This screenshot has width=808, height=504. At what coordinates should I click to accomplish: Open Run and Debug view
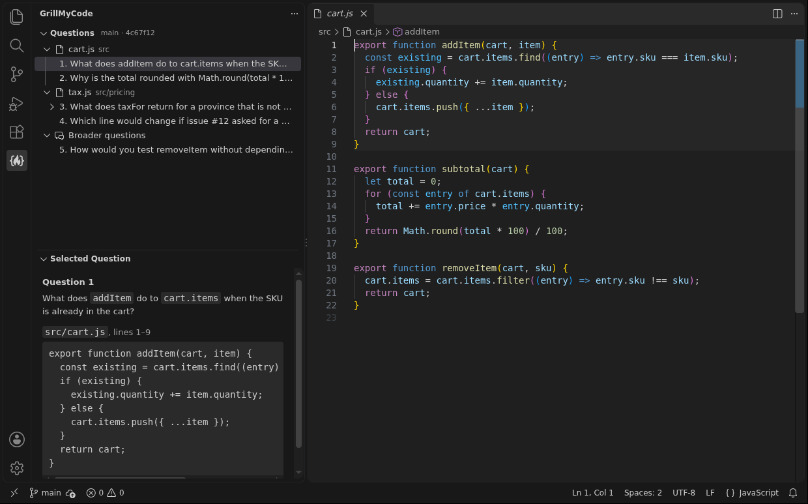pos(17,103)
